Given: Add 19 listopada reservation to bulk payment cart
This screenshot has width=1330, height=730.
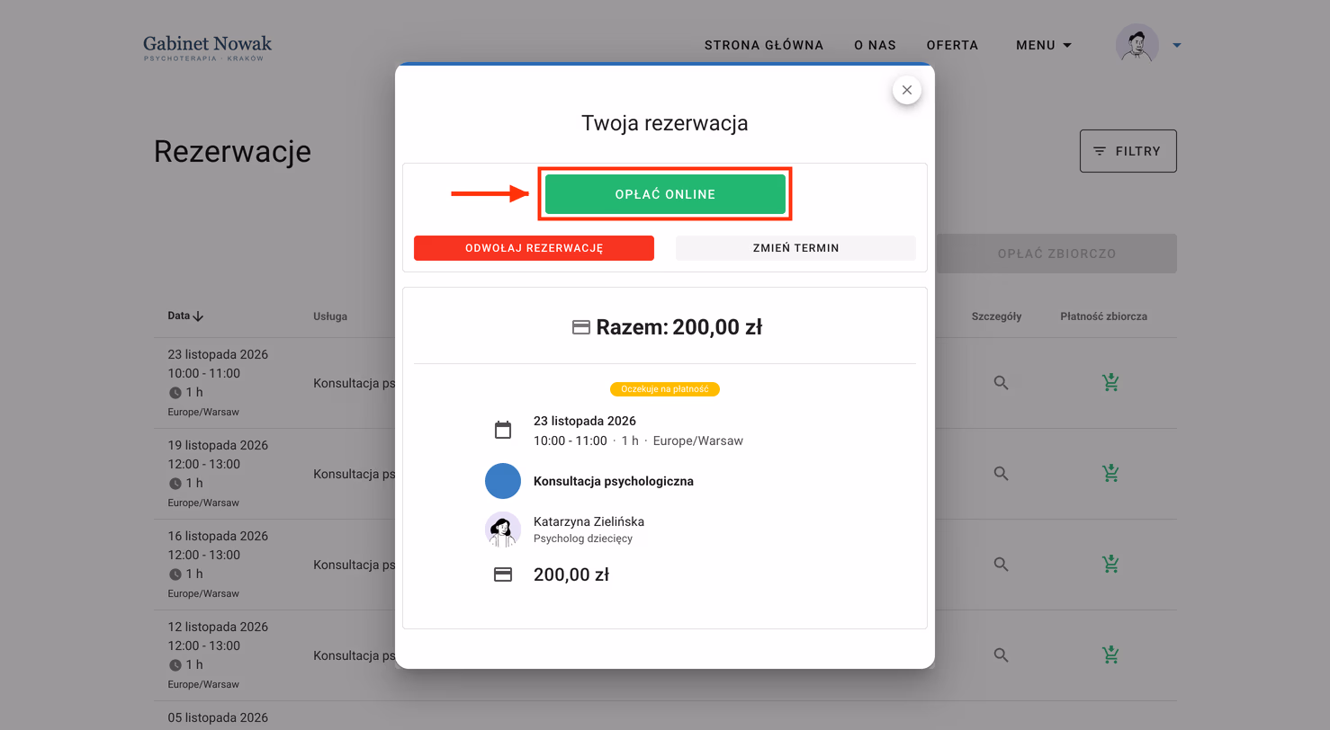Looking at the screenshot, I should pos(1110,473).
